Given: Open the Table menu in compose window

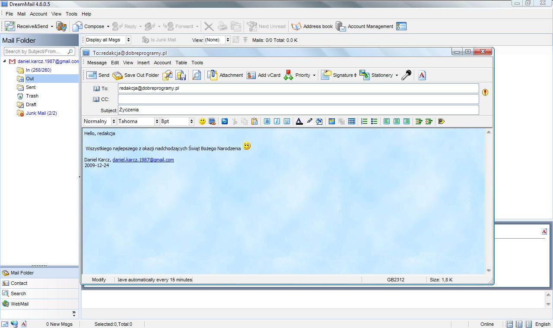Looking at the screenshot, I should point(181,63).
